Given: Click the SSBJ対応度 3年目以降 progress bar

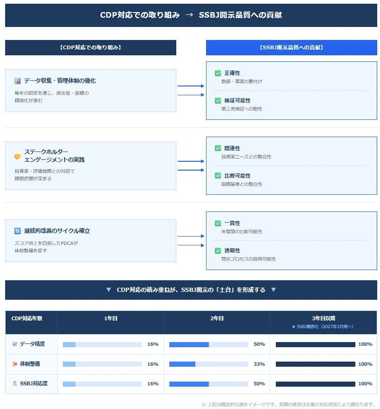Looking at the screenshot, I should (x=315, y=384).
